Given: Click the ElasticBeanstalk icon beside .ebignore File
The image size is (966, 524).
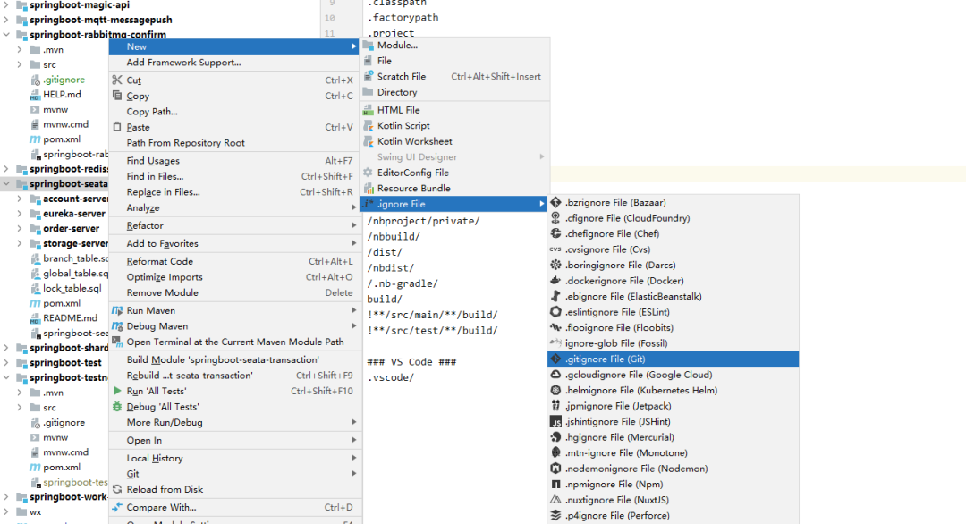Looking at the screenshot, I should pos(555,296).
